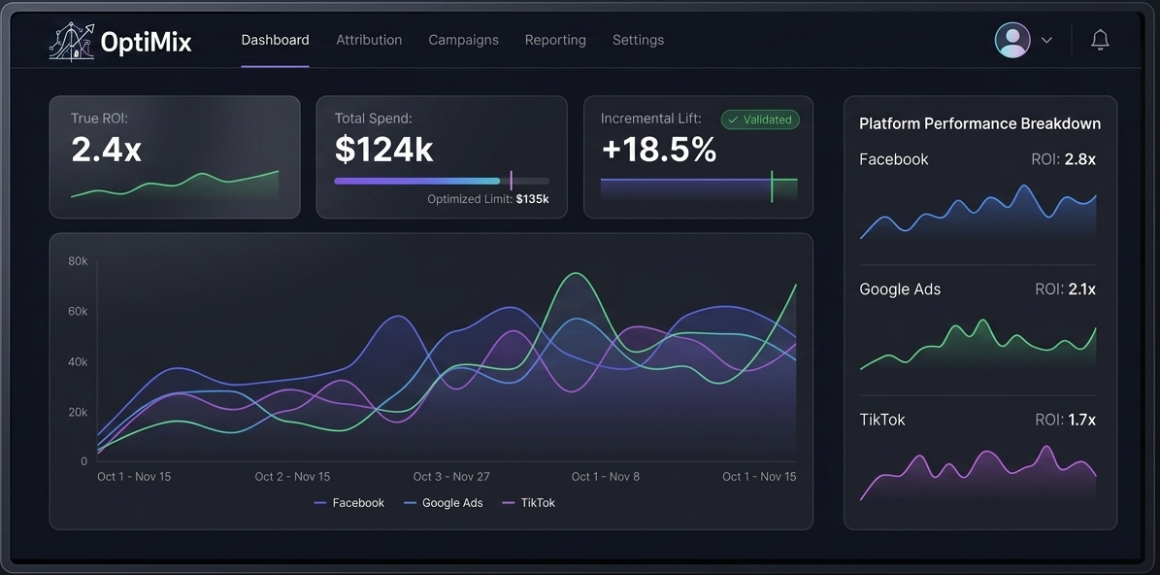This screenshot has width=1160, height=575.
Task: Click the Incremental Lift: card label
Action: tap(651, 118)
